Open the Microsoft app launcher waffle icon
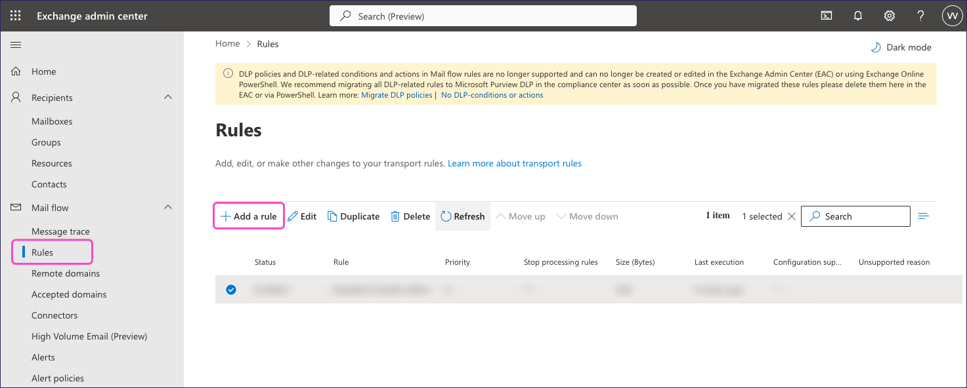This screenshot has width=967, height=388. point(14,15)
